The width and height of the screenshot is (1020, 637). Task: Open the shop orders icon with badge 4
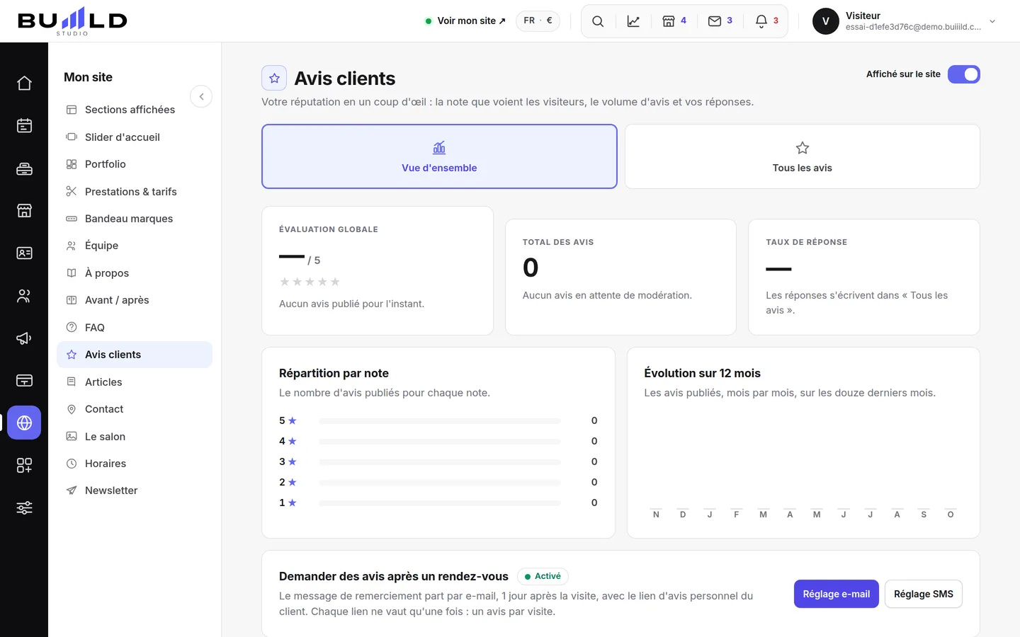(x=674, y=21)
